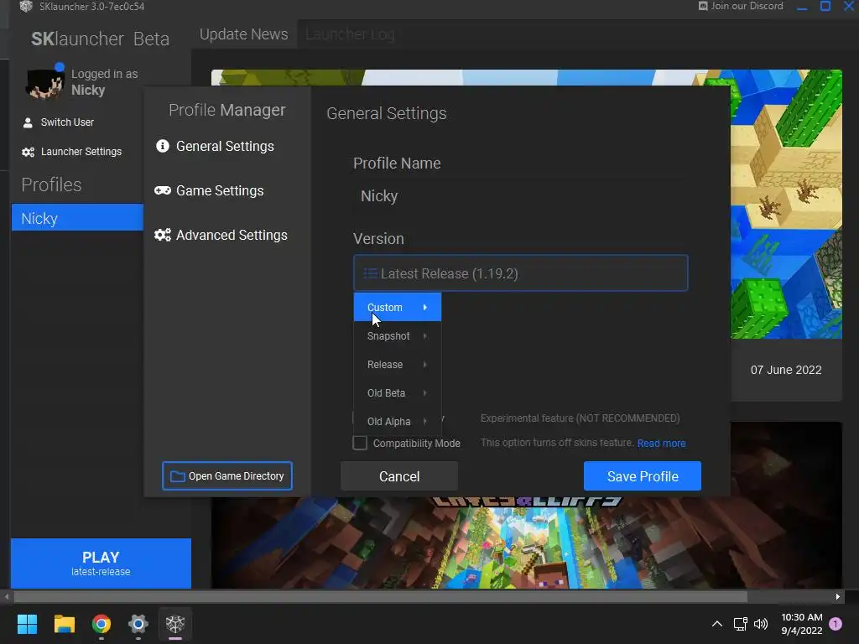859x644 pixels.
Task: Click the SKlauncher logo icon in title bar
Action: (x=26, y=6)
